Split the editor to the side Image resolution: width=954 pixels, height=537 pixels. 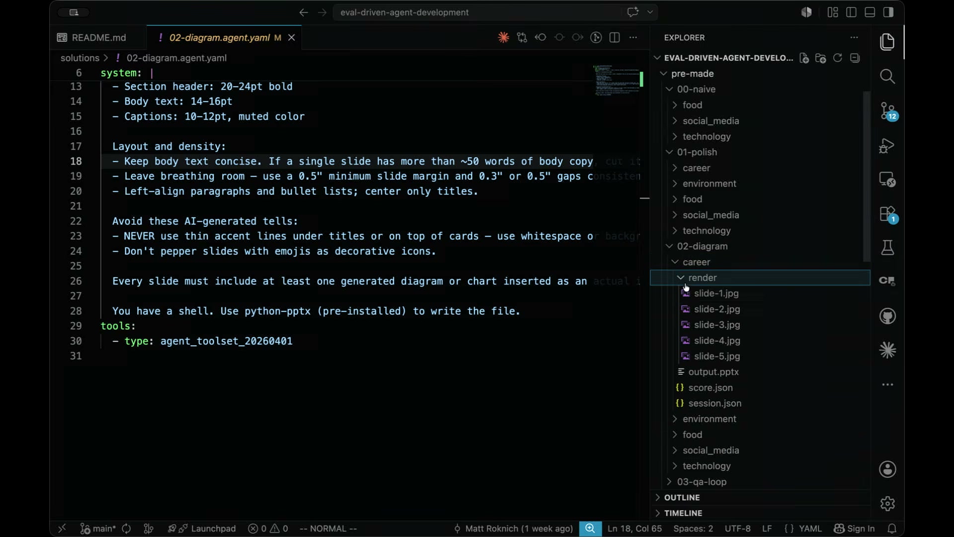(615, 37)
